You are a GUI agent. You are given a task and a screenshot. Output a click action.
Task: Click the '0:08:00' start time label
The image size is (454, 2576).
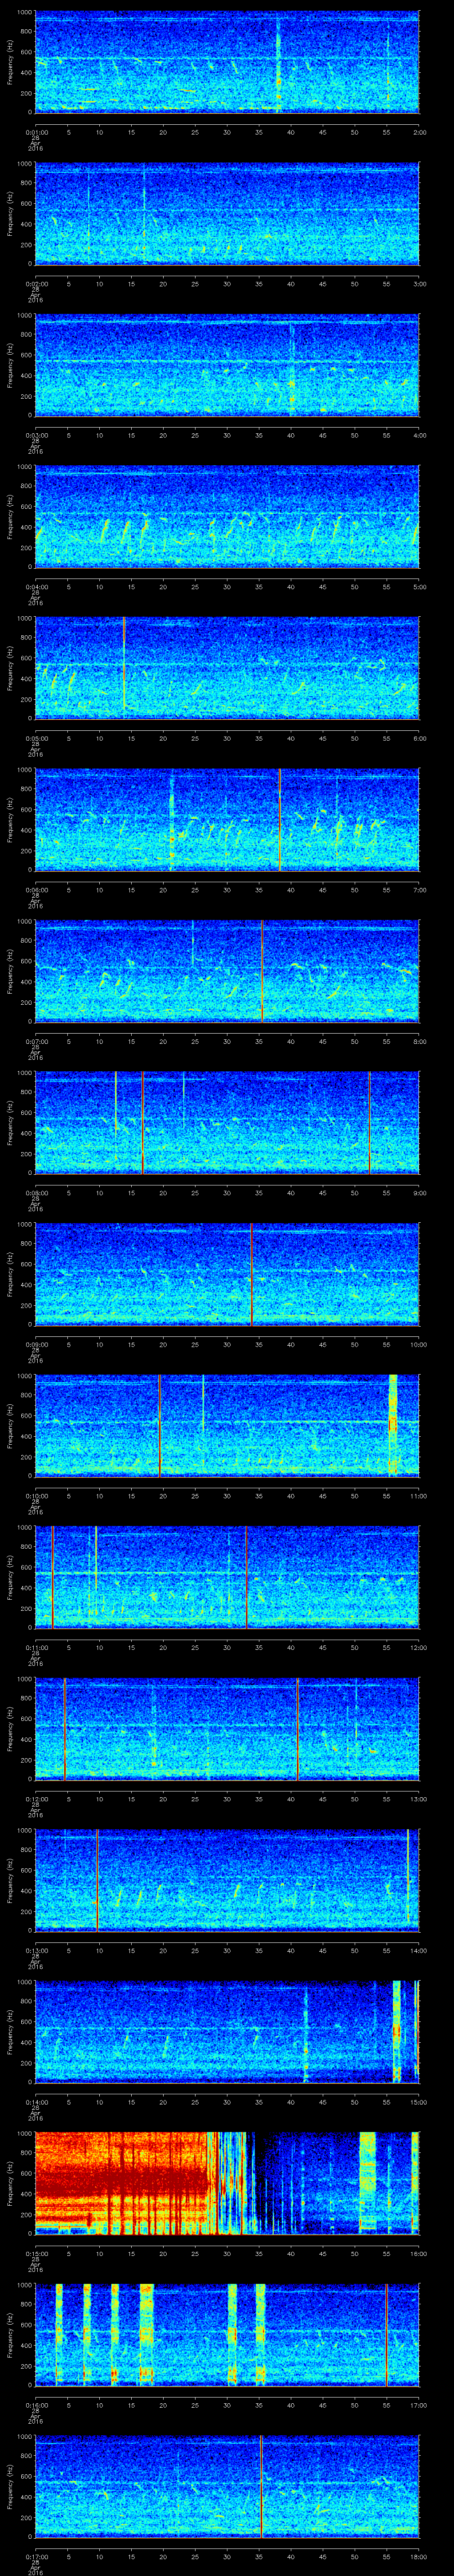36,1192
